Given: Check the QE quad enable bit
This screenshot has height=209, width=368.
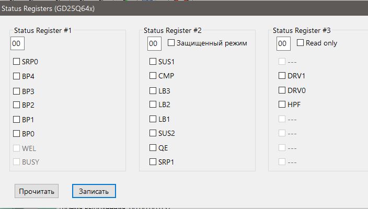Looking at the screenshot, I should [153, 148].
